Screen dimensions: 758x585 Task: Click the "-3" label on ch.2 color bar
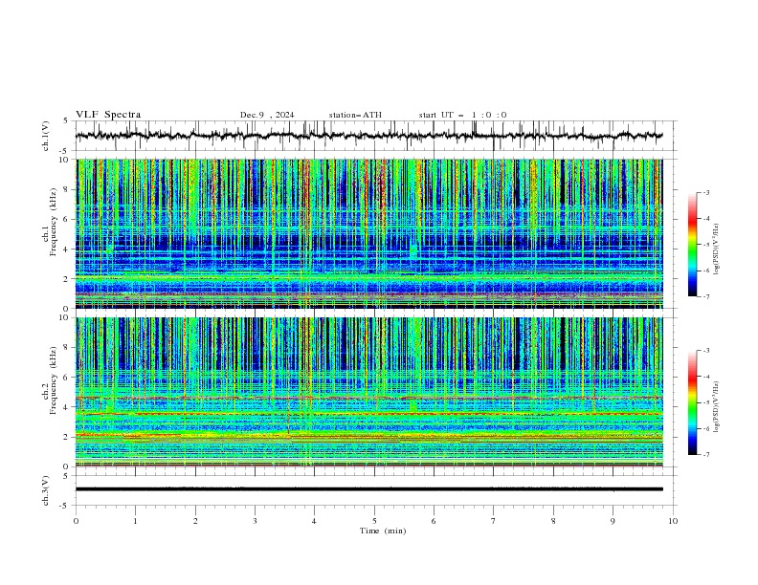click(706, 351)
